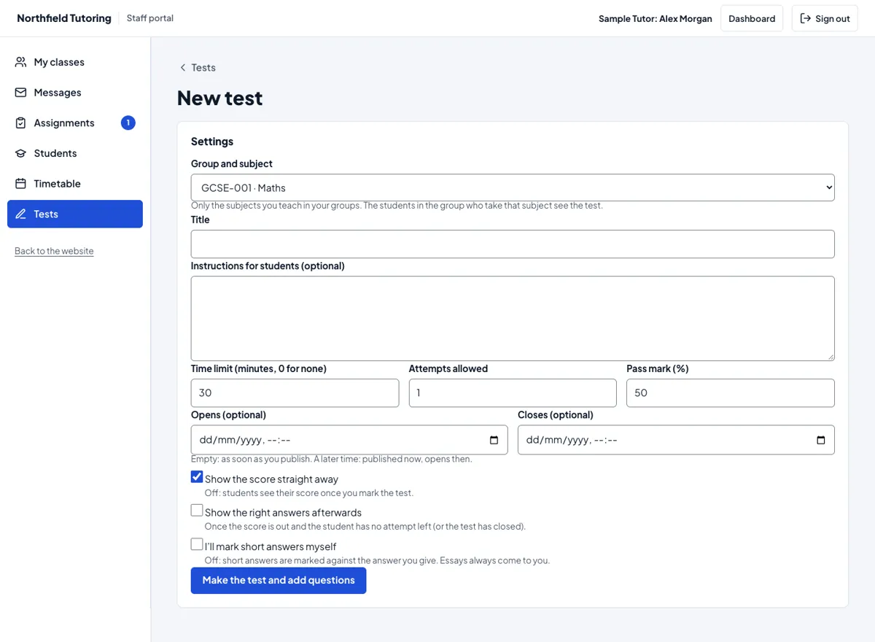Viewport: 875px width, 642px height.
Task: Click the Dashboard button
Action: (752, 18)
